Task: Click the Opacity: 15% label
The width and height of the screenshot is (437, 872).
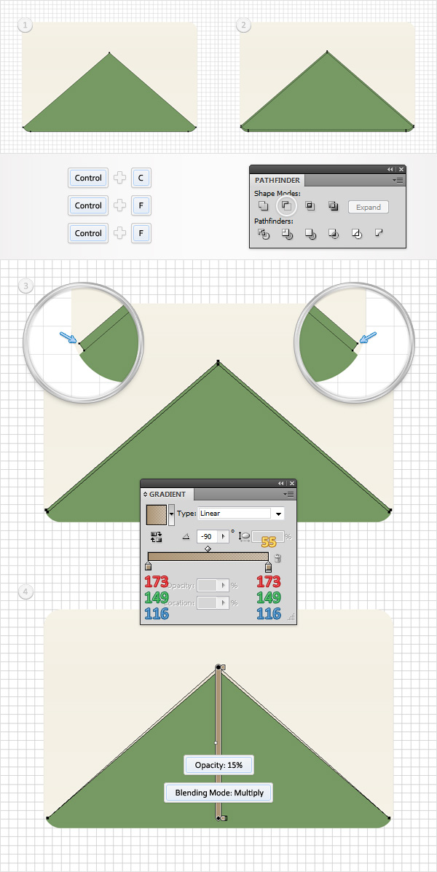Action: 219,765
